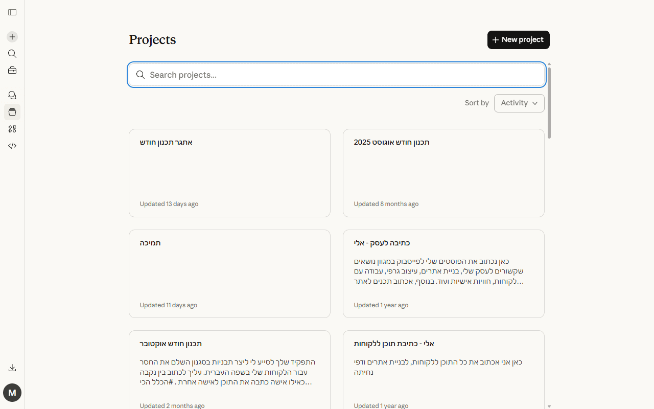Open the אתגר תכנון חודש project card

tap(229, 173)
